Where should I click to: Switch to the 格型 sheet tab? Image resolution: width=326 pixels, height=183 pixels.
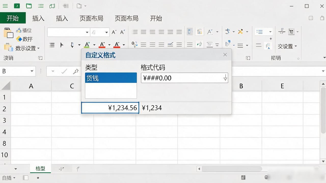[x=40, y=169]
